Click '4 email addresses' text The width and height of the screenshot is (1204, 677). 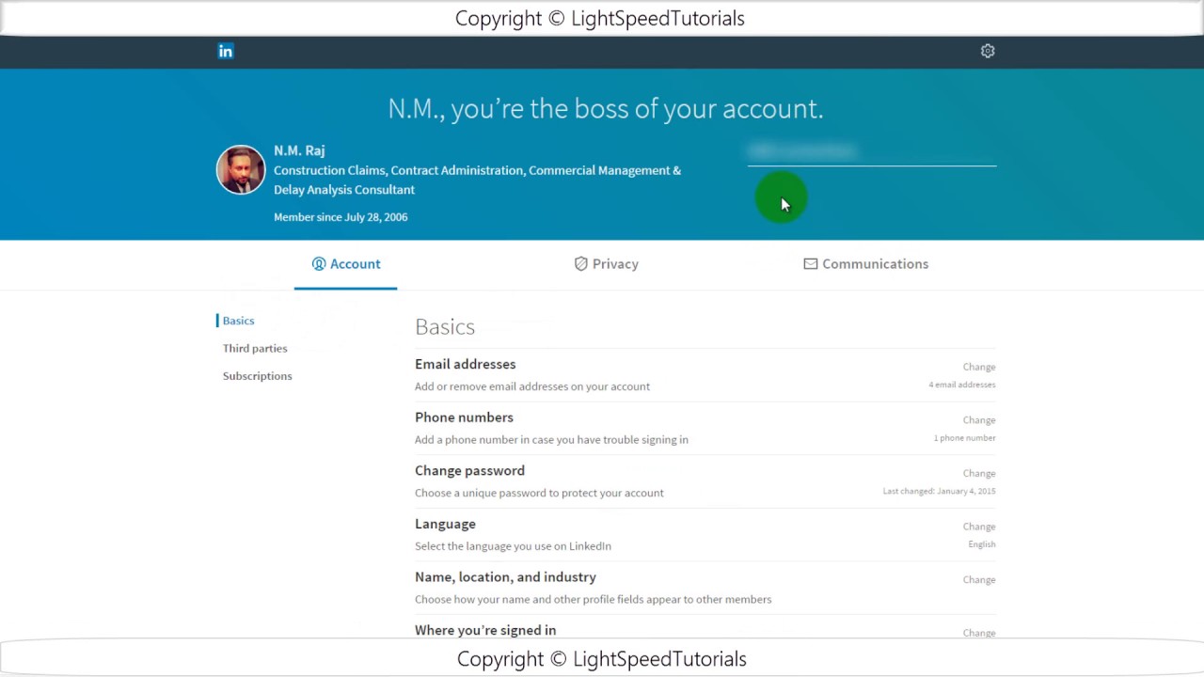[961, 385]
